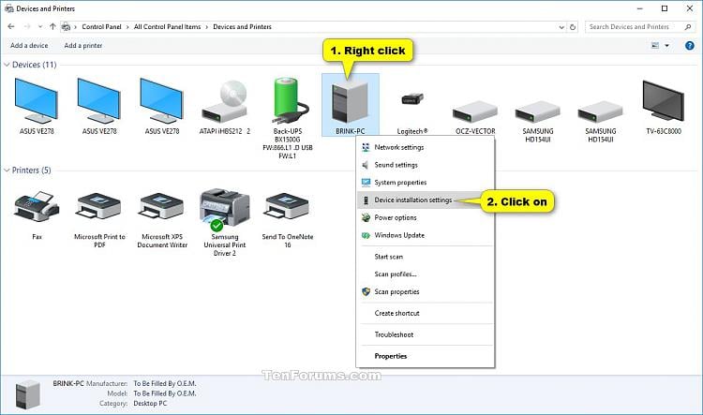Collapse the Devices (11) group
This screenshot has height=415, width=703.
coord(7,65)
